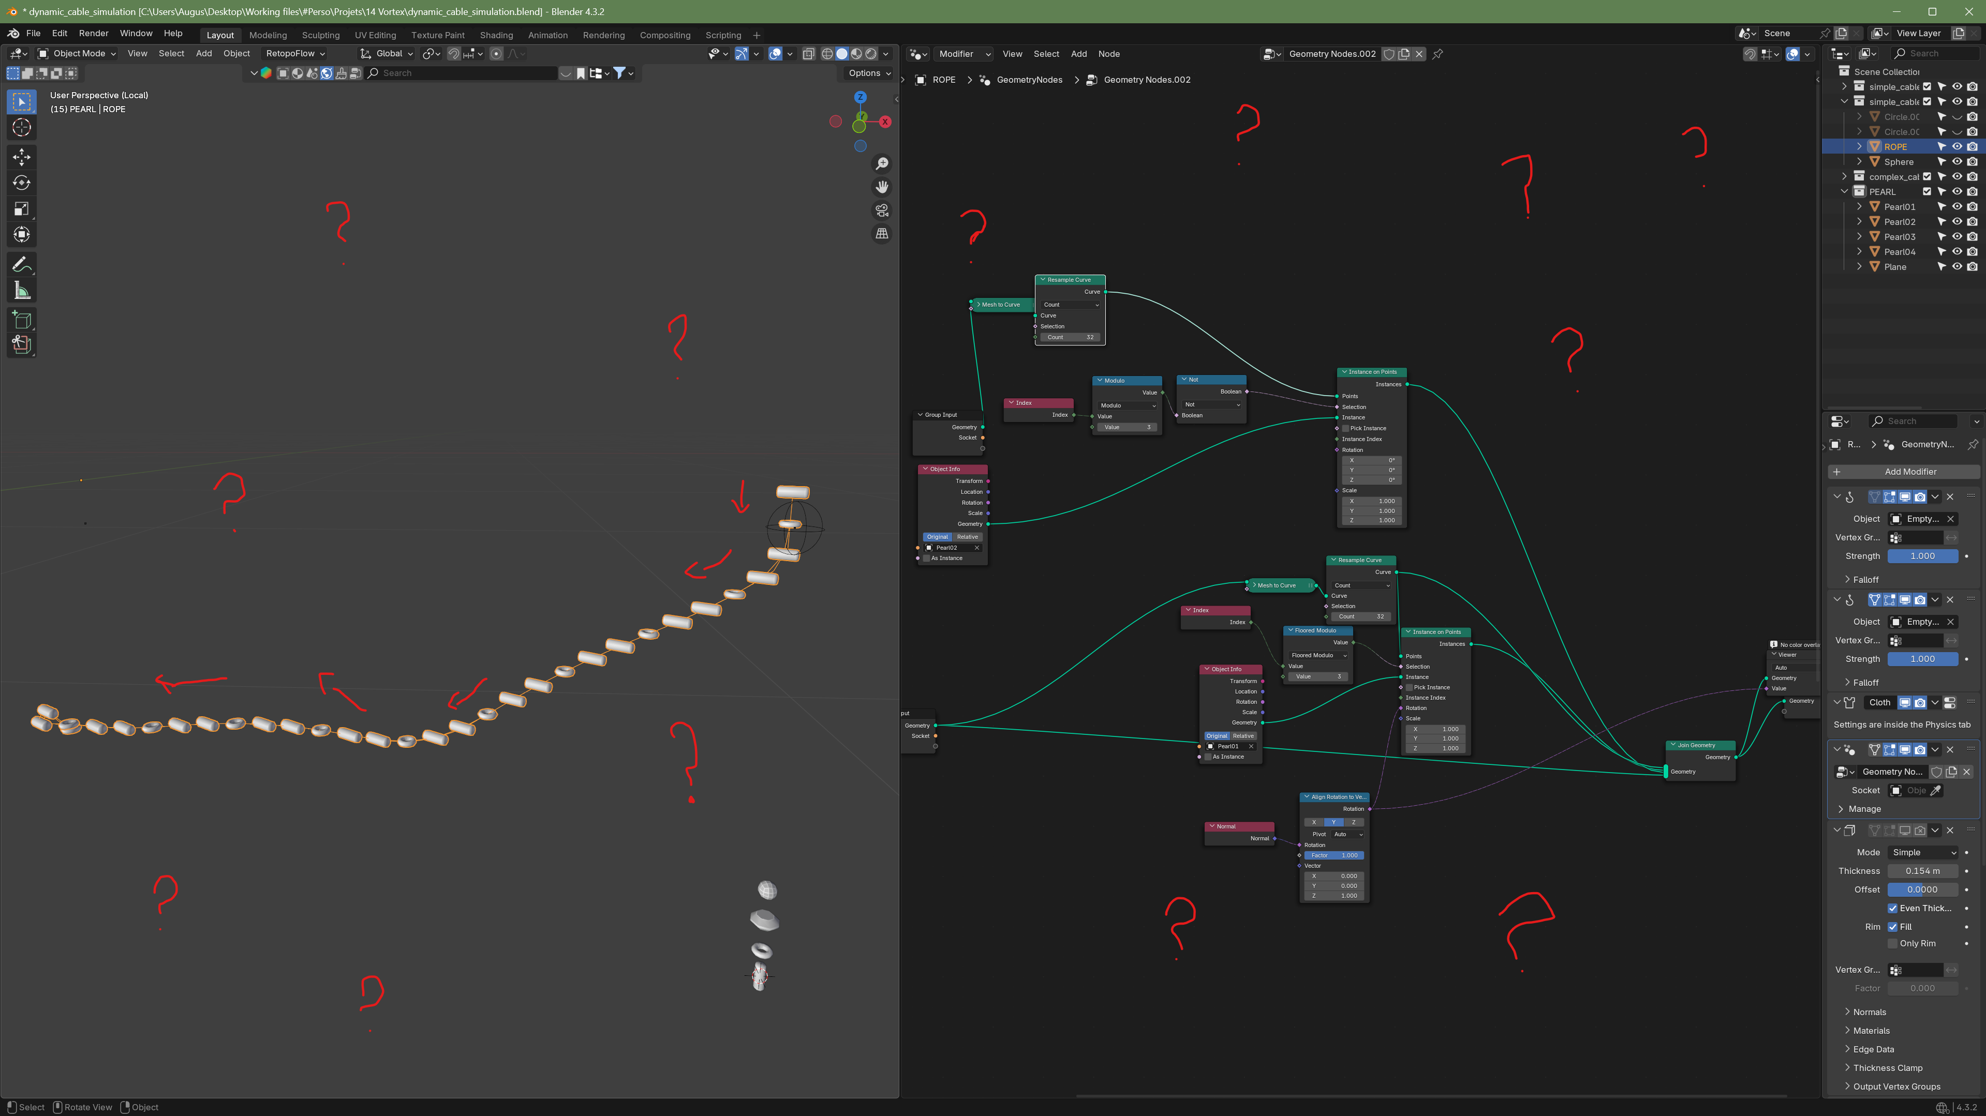Click the viewport Z axis gizmo
Viewport: 1986px width, 1116px height.
(x=861, y=97)
